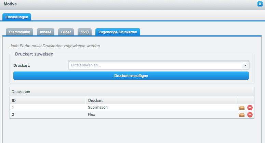Remove the Flex print type via red icon
Screen dimensions: 265x143
[250, 115]
